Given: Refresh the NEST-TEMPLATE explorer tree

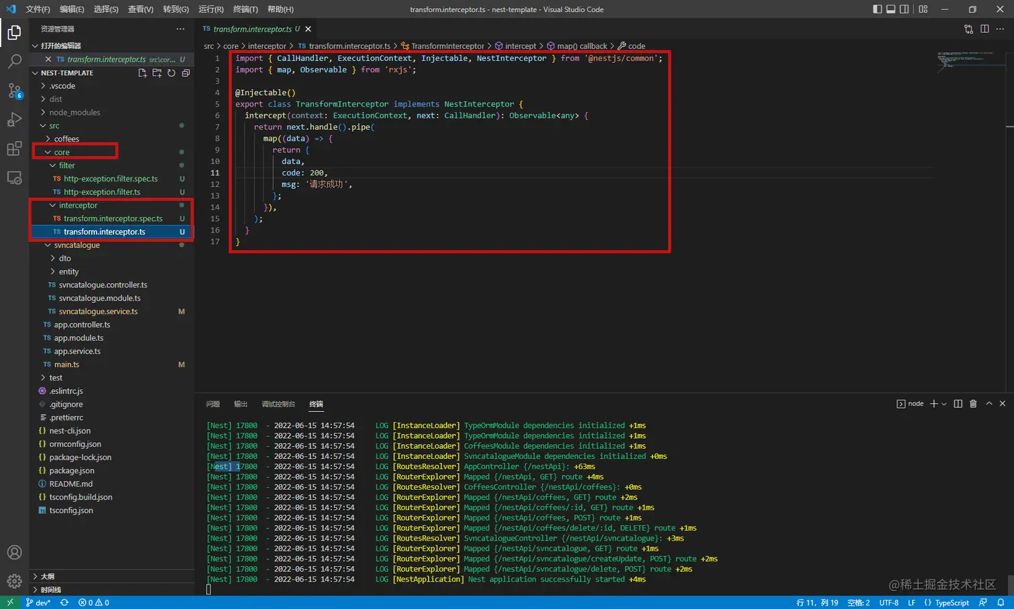Looking at the screenshot, I should [x=172, y=73].
